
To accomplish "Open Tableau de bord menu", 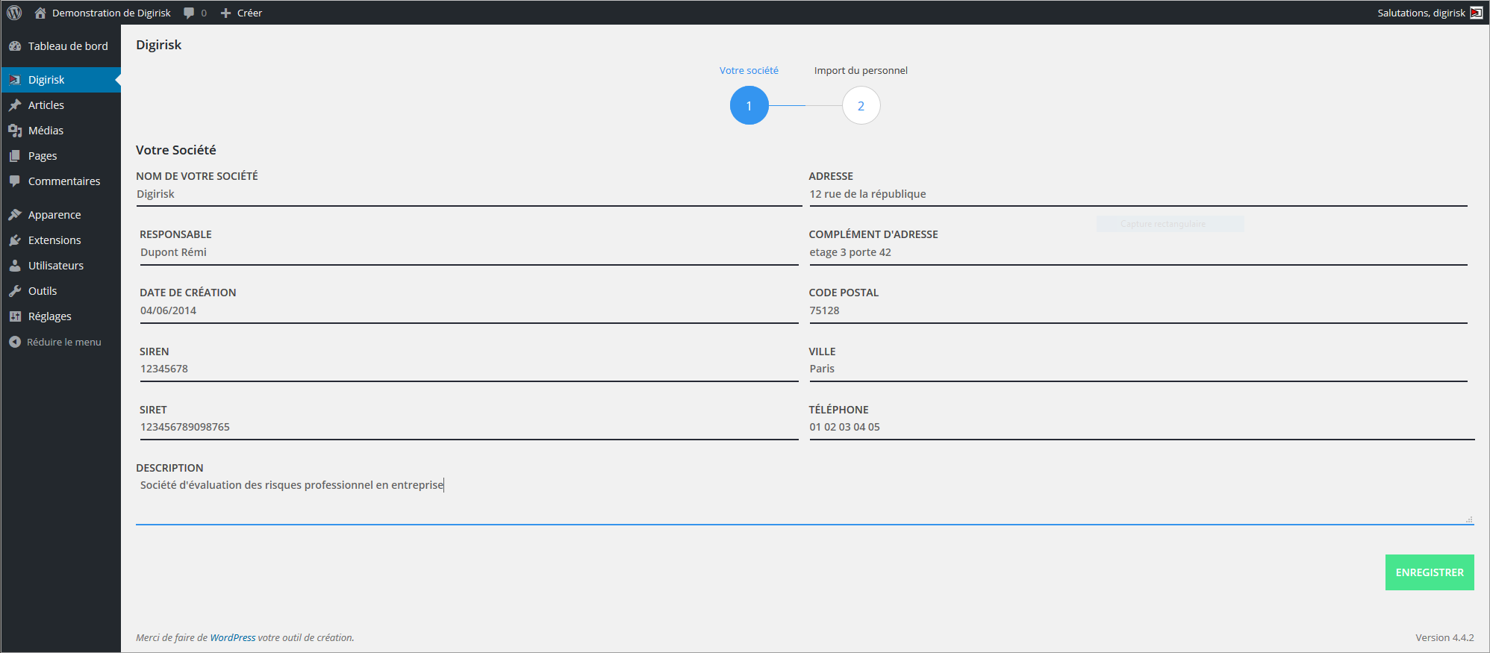I will click(60, 46).
